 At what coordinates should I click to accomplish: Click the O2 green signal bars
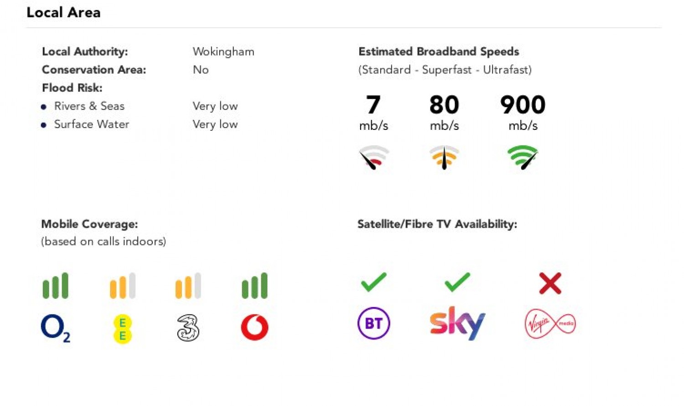(55, 286)
